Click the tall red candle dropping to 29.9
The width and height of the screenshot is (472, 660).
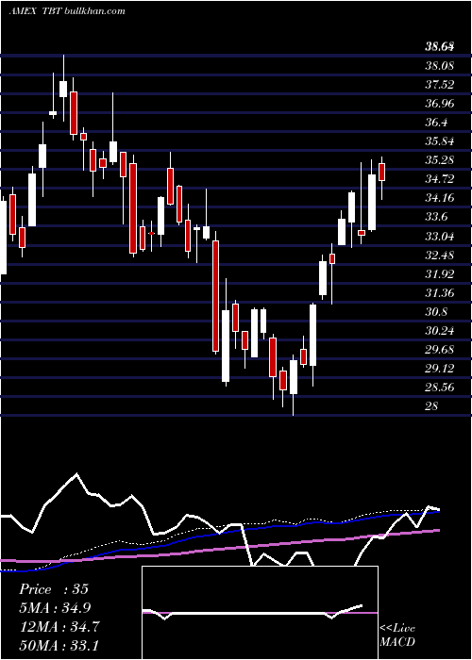[215, 296]
